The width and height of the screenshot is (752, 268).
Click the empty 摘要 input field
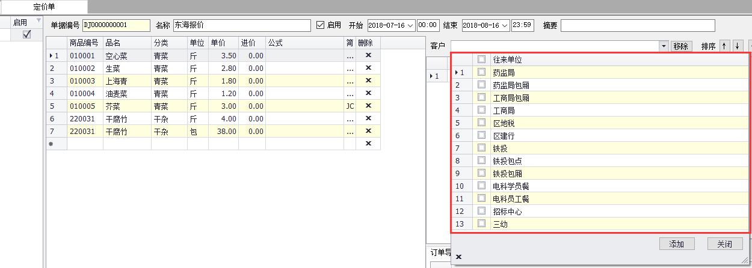point(638,25)
